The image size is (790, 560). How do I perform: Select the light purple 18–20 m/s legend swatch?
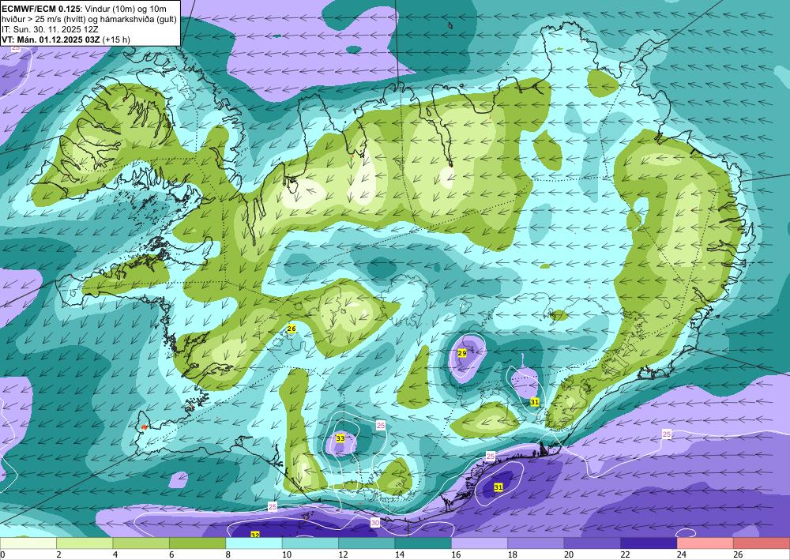pos(536,543)
